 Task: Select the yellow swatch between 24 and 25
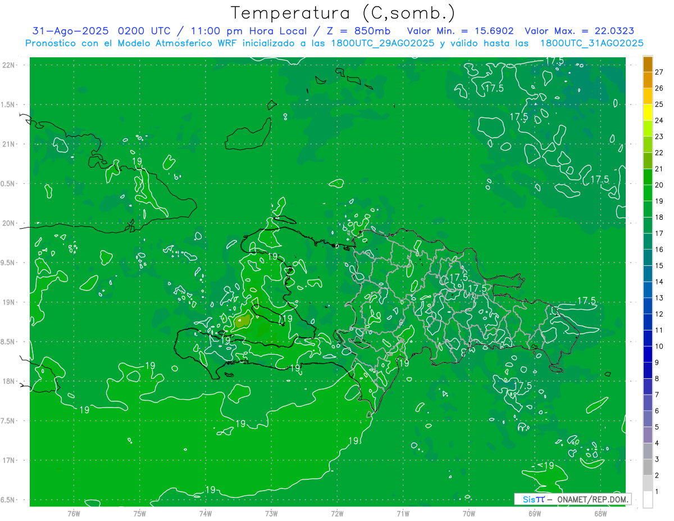[x=648, y=112]
